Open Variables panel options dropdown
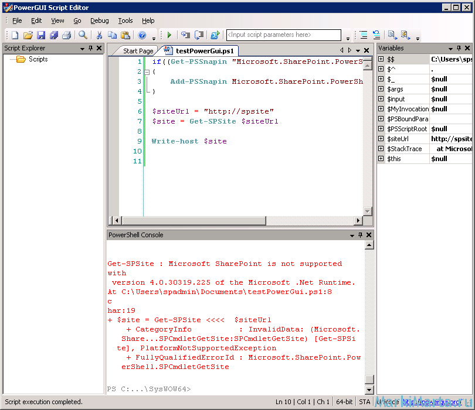 (x=450, y=49)
